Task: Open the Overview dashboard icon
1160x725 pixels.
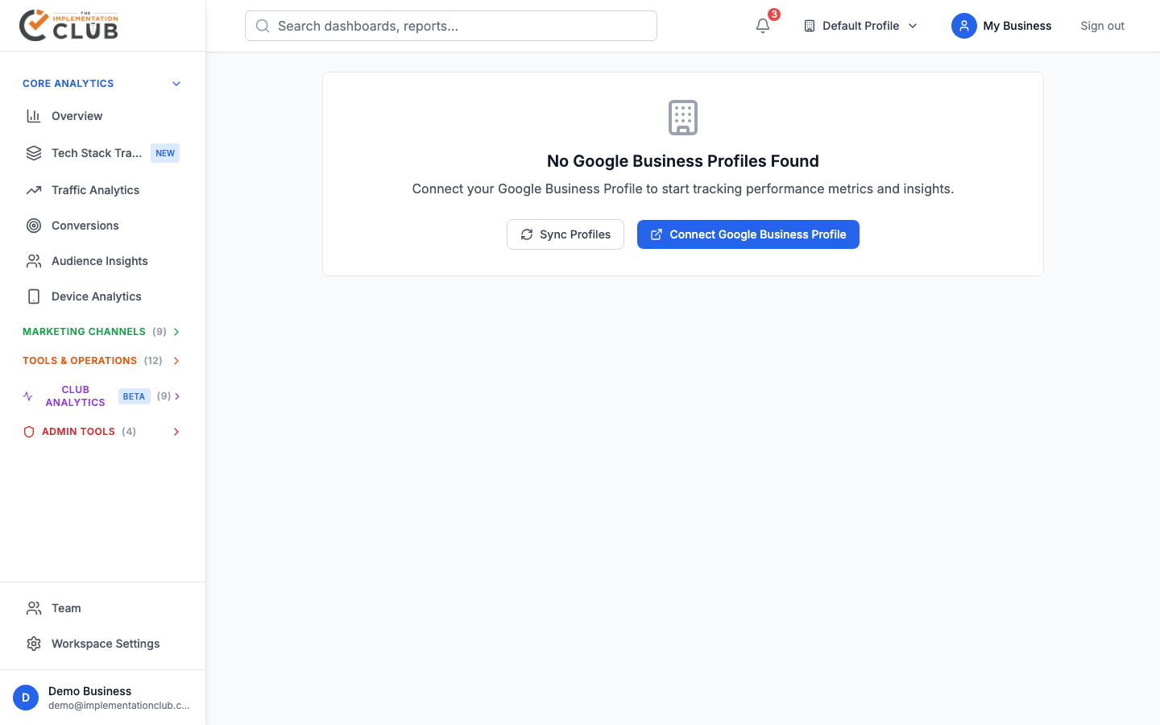Action: pyautogui.click(x=33, y=115)
